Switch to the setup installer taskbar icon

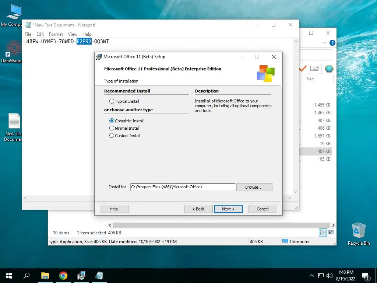[x=81, y=276]
